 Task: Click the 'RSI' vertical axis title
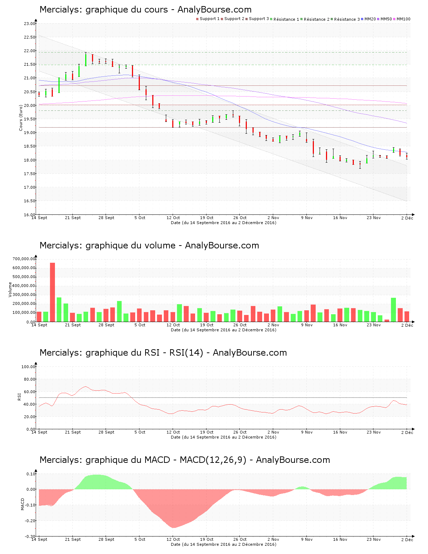[20, 396]
